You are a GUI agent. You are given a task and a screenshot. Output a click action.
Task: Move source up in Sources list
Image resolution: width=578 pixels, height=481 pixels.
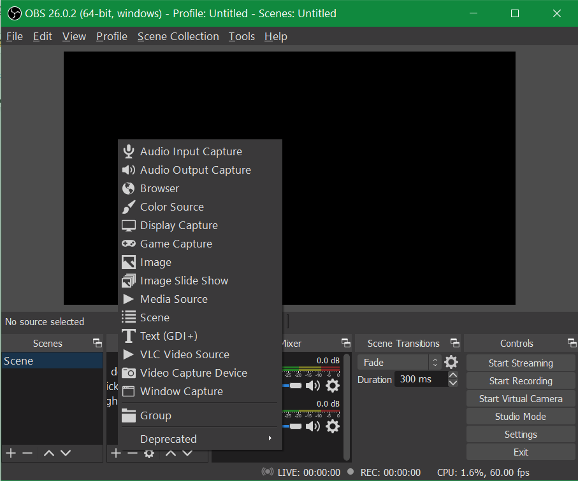(170, 453)
